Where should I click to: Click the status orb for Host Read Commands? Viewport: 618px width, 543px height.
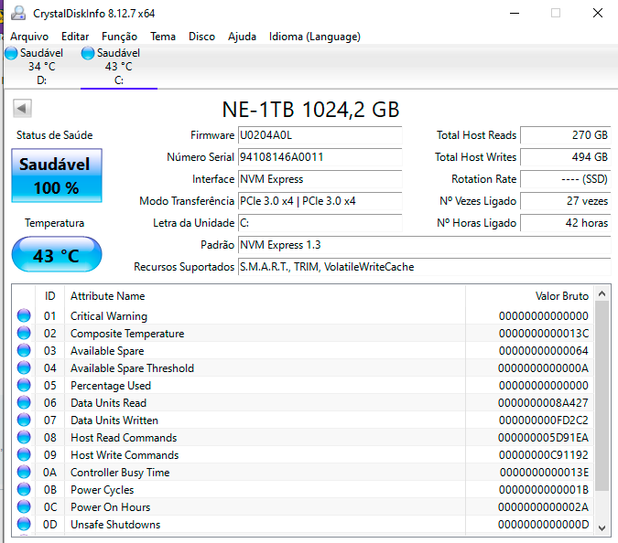pyautogui.click(x=24, y=437)
